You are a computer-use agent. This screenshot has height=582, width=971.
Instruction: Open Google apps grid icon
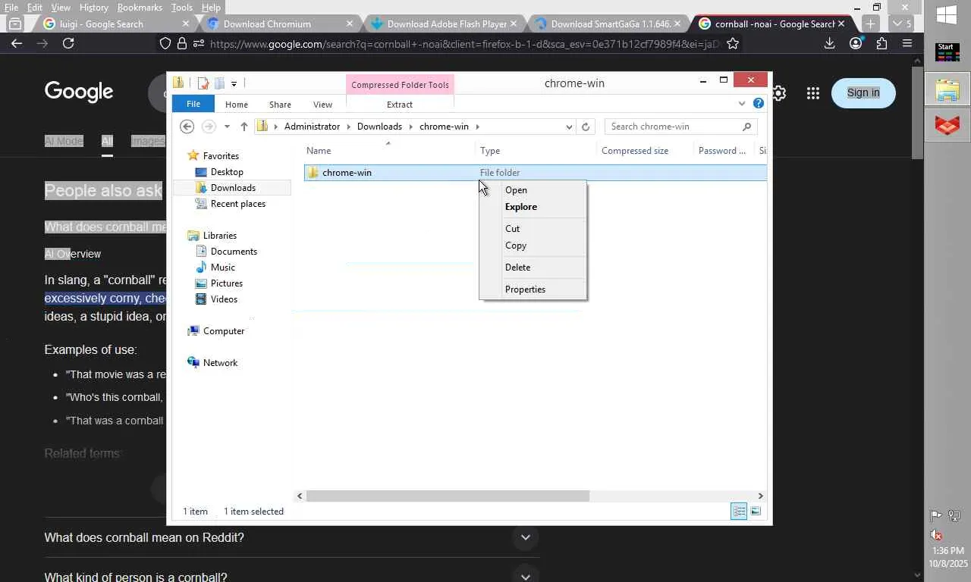coord(813,93)
